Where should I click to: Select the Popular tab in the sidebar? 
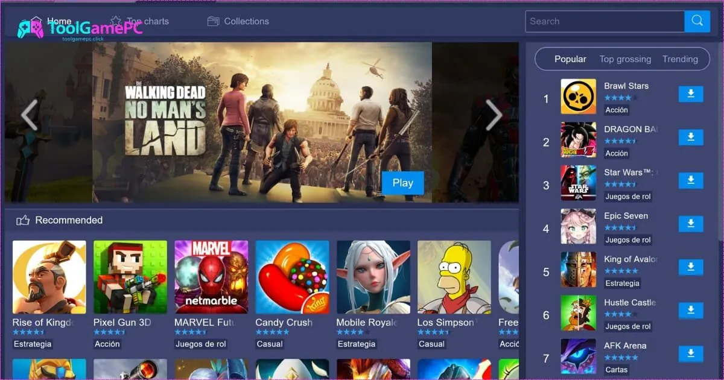[x=569, y=59]
